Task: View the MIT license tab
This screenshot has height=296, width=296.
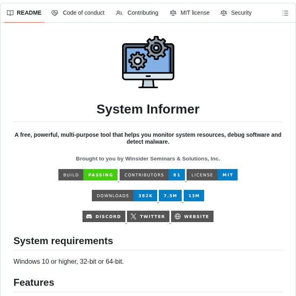Action: pyautogui.click(x=189, y=13)
